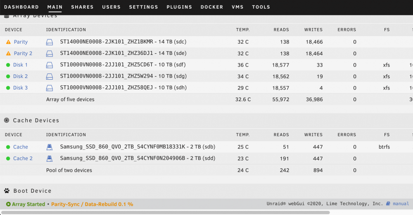Click the hard drive icon for sdf
The width and height of the screenshot is (413, 215).
point(50,65)
